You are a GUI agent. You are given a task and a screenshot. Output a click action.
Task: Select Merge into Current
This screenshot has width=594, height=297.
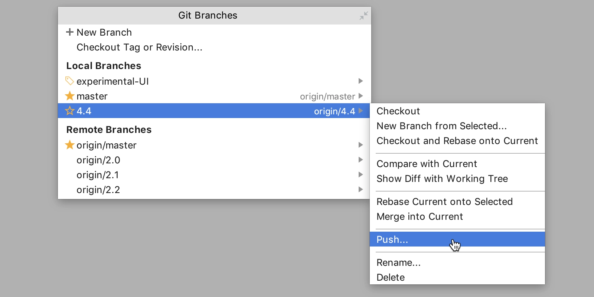[457, 216]
